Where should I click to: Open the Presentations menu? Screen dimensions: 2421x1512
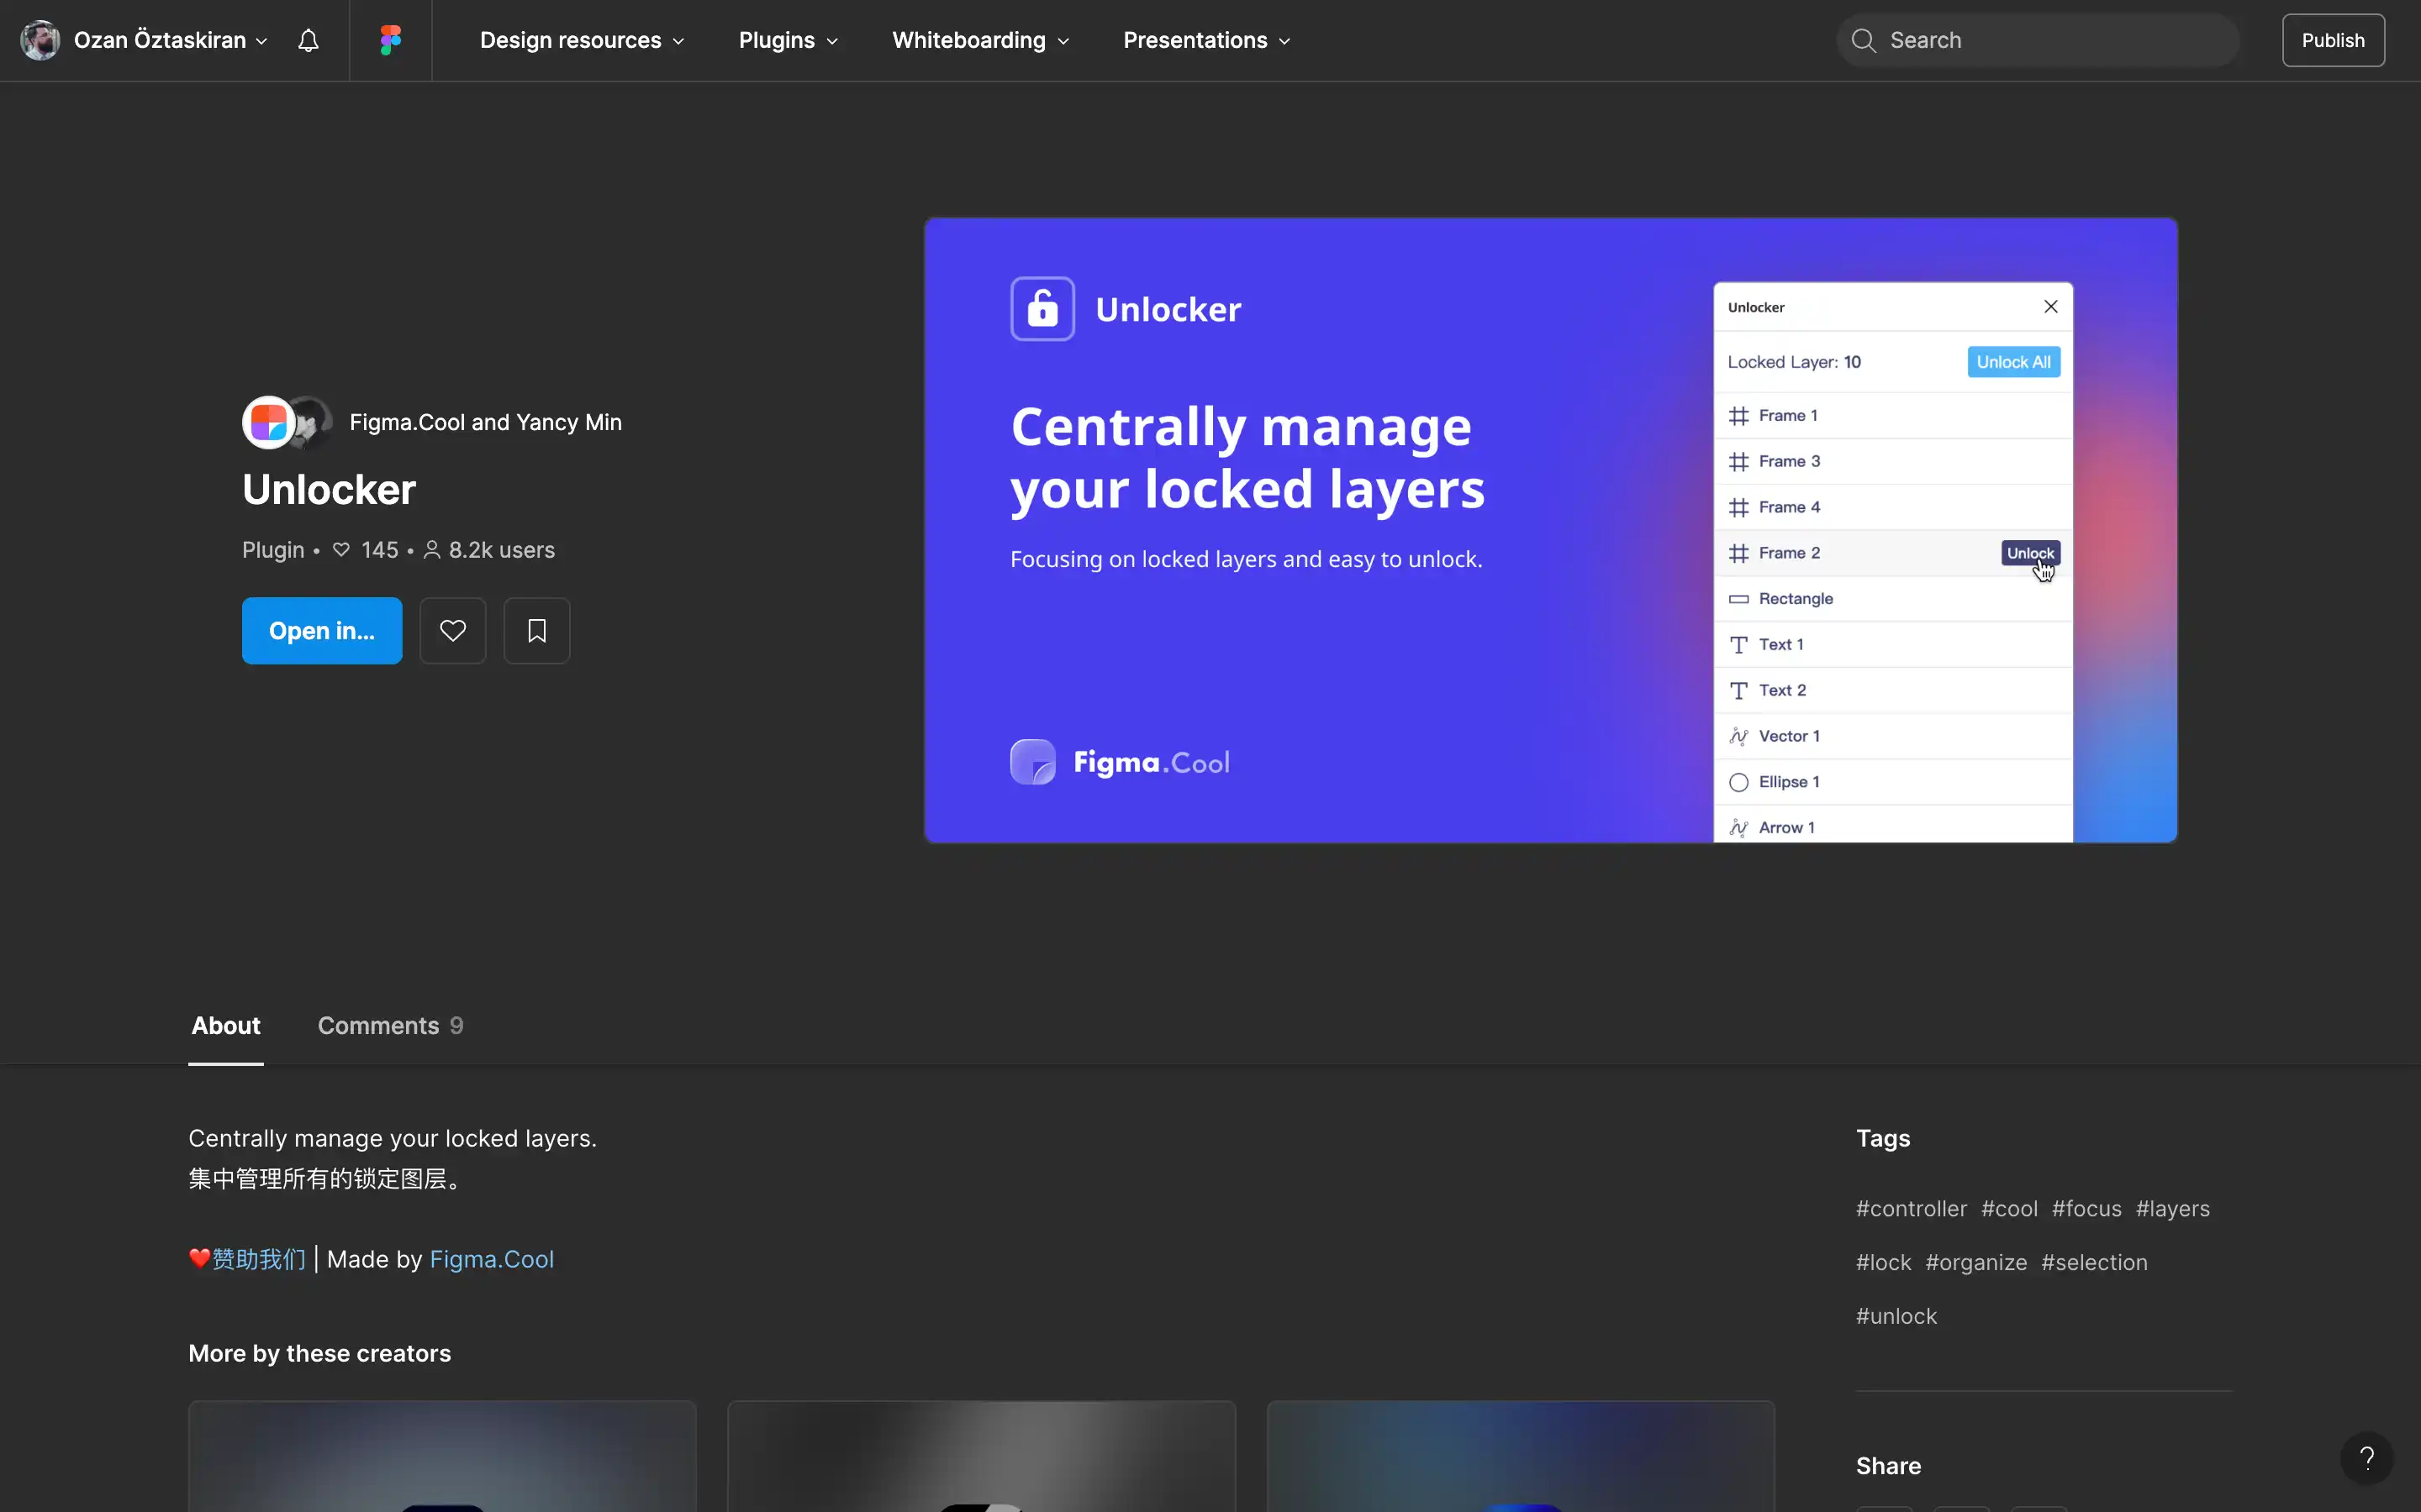1206,40
